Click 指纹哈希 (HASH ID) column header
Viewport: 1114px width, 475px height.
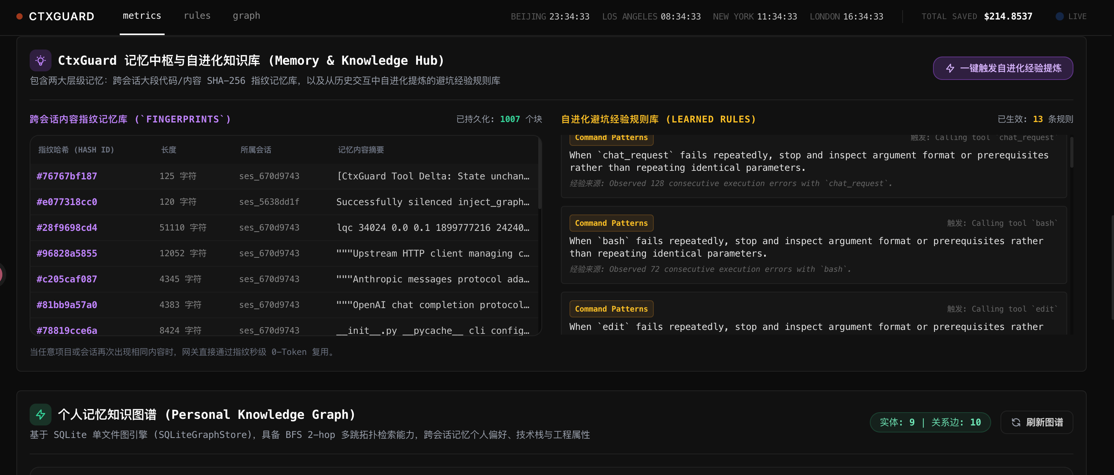pos(76,150)
